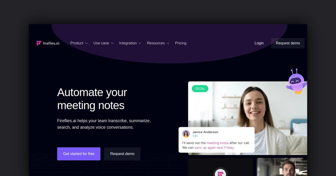
Task: Click the purple robot mascot
Action: 296,82
